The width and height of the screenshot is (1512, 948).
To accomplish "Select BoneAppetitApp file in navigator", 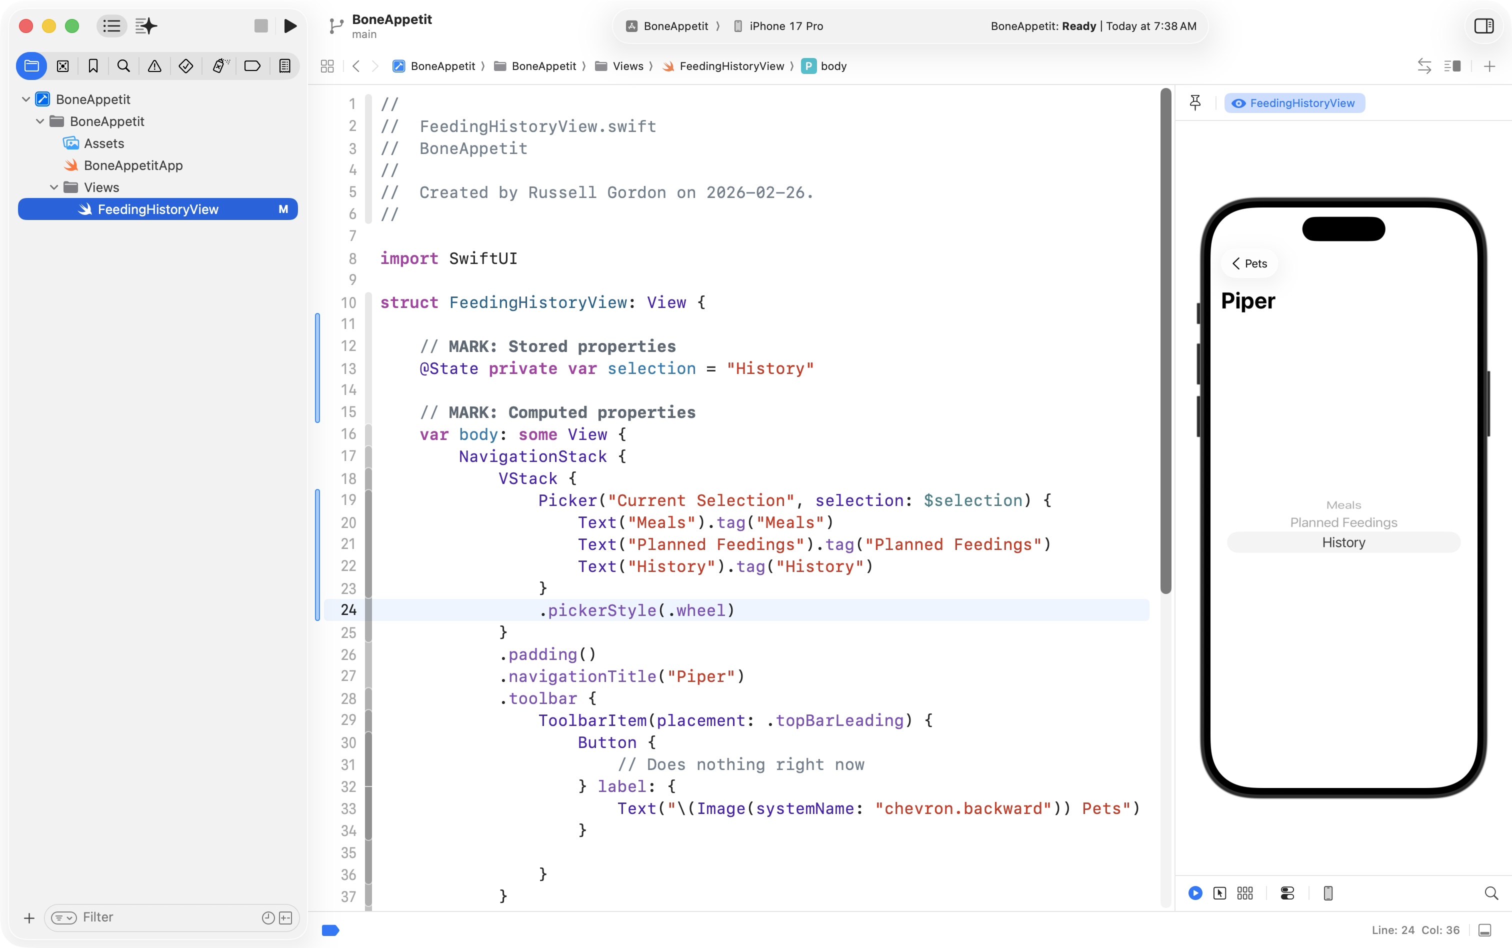I will click(133, 165).
